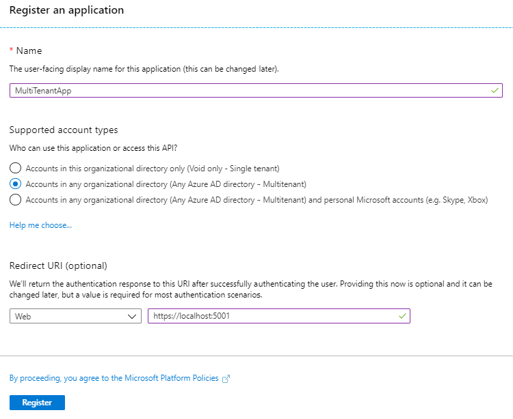Select Multitenant and personal Microsoft accounts radio

(x=15, y=199)
